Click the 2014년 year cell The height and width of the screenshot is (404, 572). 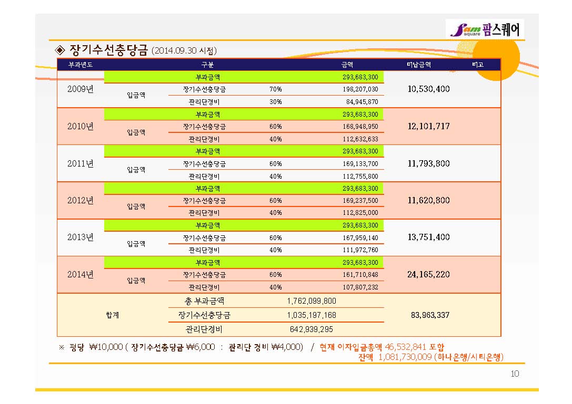click(x=81, y=274)
